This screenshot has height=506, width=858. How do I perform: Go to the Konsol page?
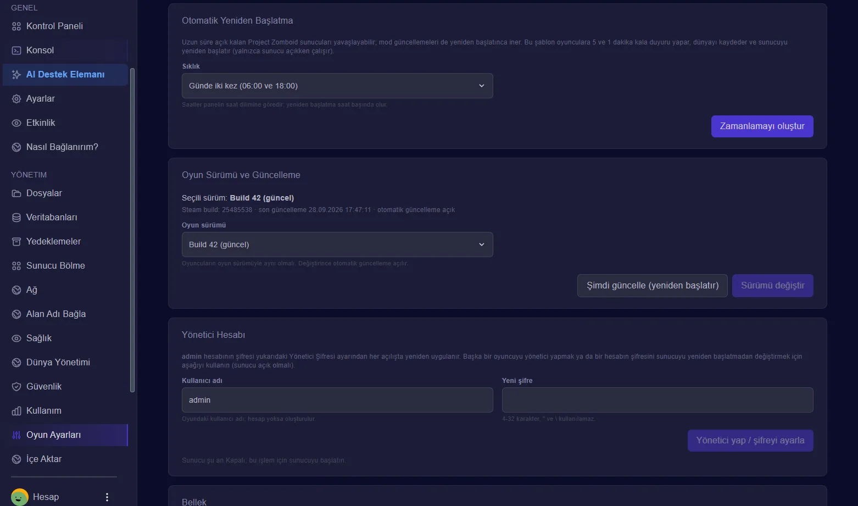[65, 51]
